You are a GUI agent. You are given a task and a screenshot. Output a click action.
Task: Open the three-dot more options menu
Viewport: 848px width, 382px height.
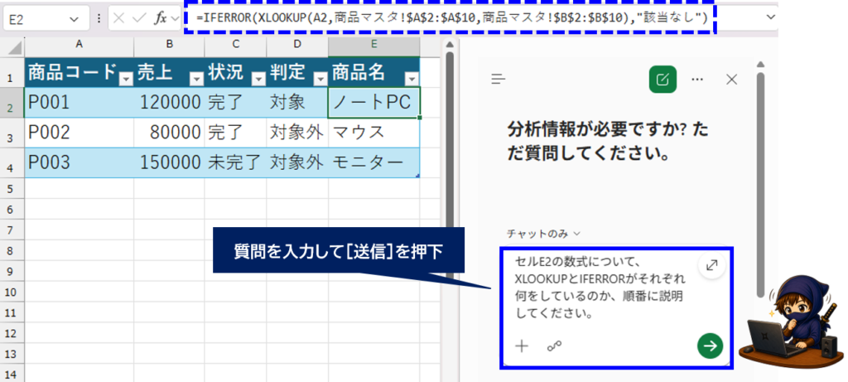[697, 80]
